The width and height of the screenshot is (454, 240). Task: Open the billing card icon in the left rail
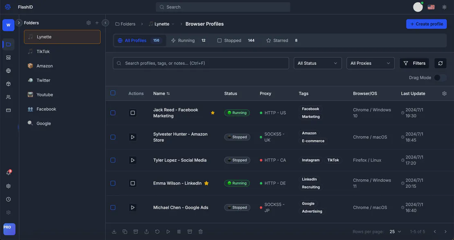[x=9, y=110]
